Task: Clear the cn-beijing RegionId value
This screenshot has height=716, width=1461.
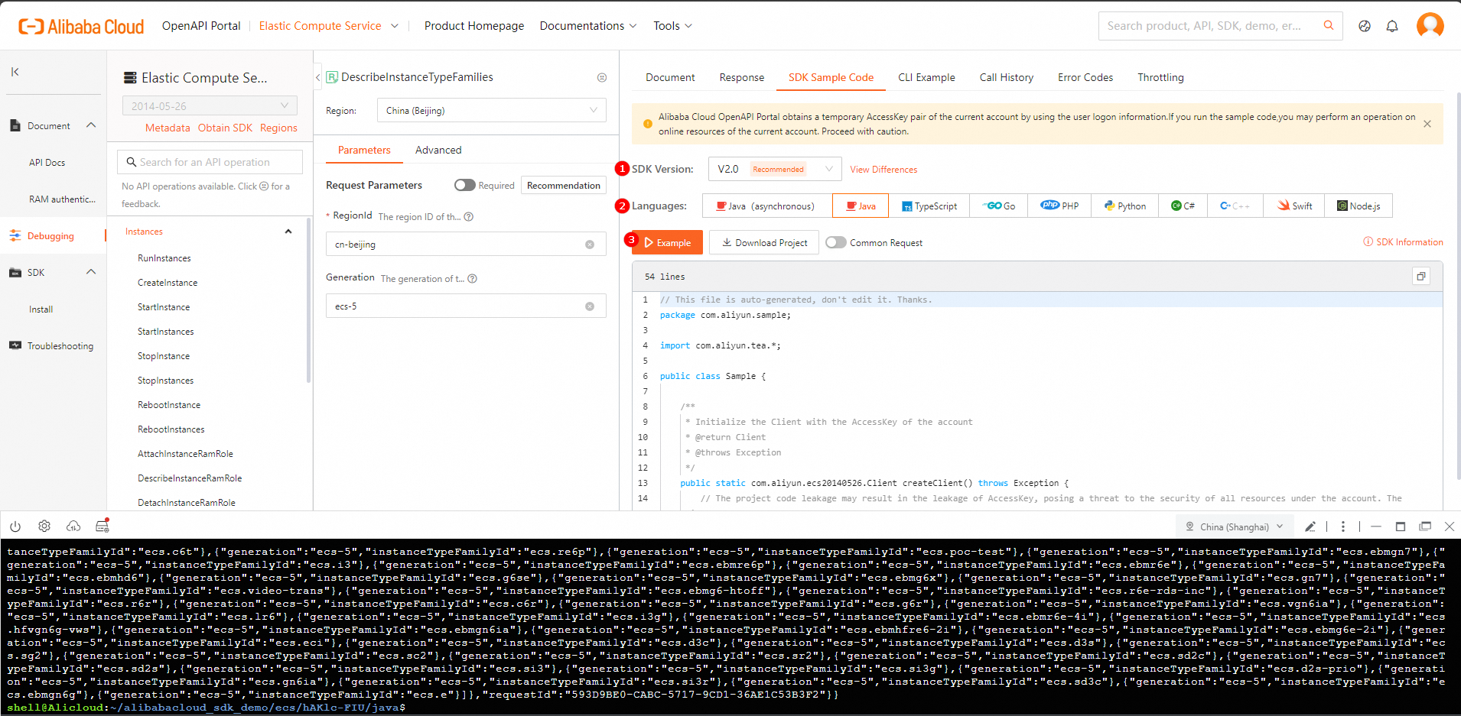Action: tap(590, 245)
